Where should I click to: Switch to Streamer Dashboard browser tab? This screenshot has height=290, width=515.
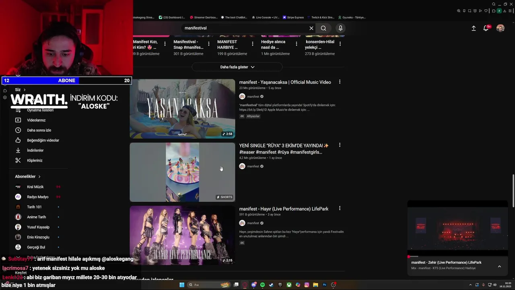[x=203, y=17]
